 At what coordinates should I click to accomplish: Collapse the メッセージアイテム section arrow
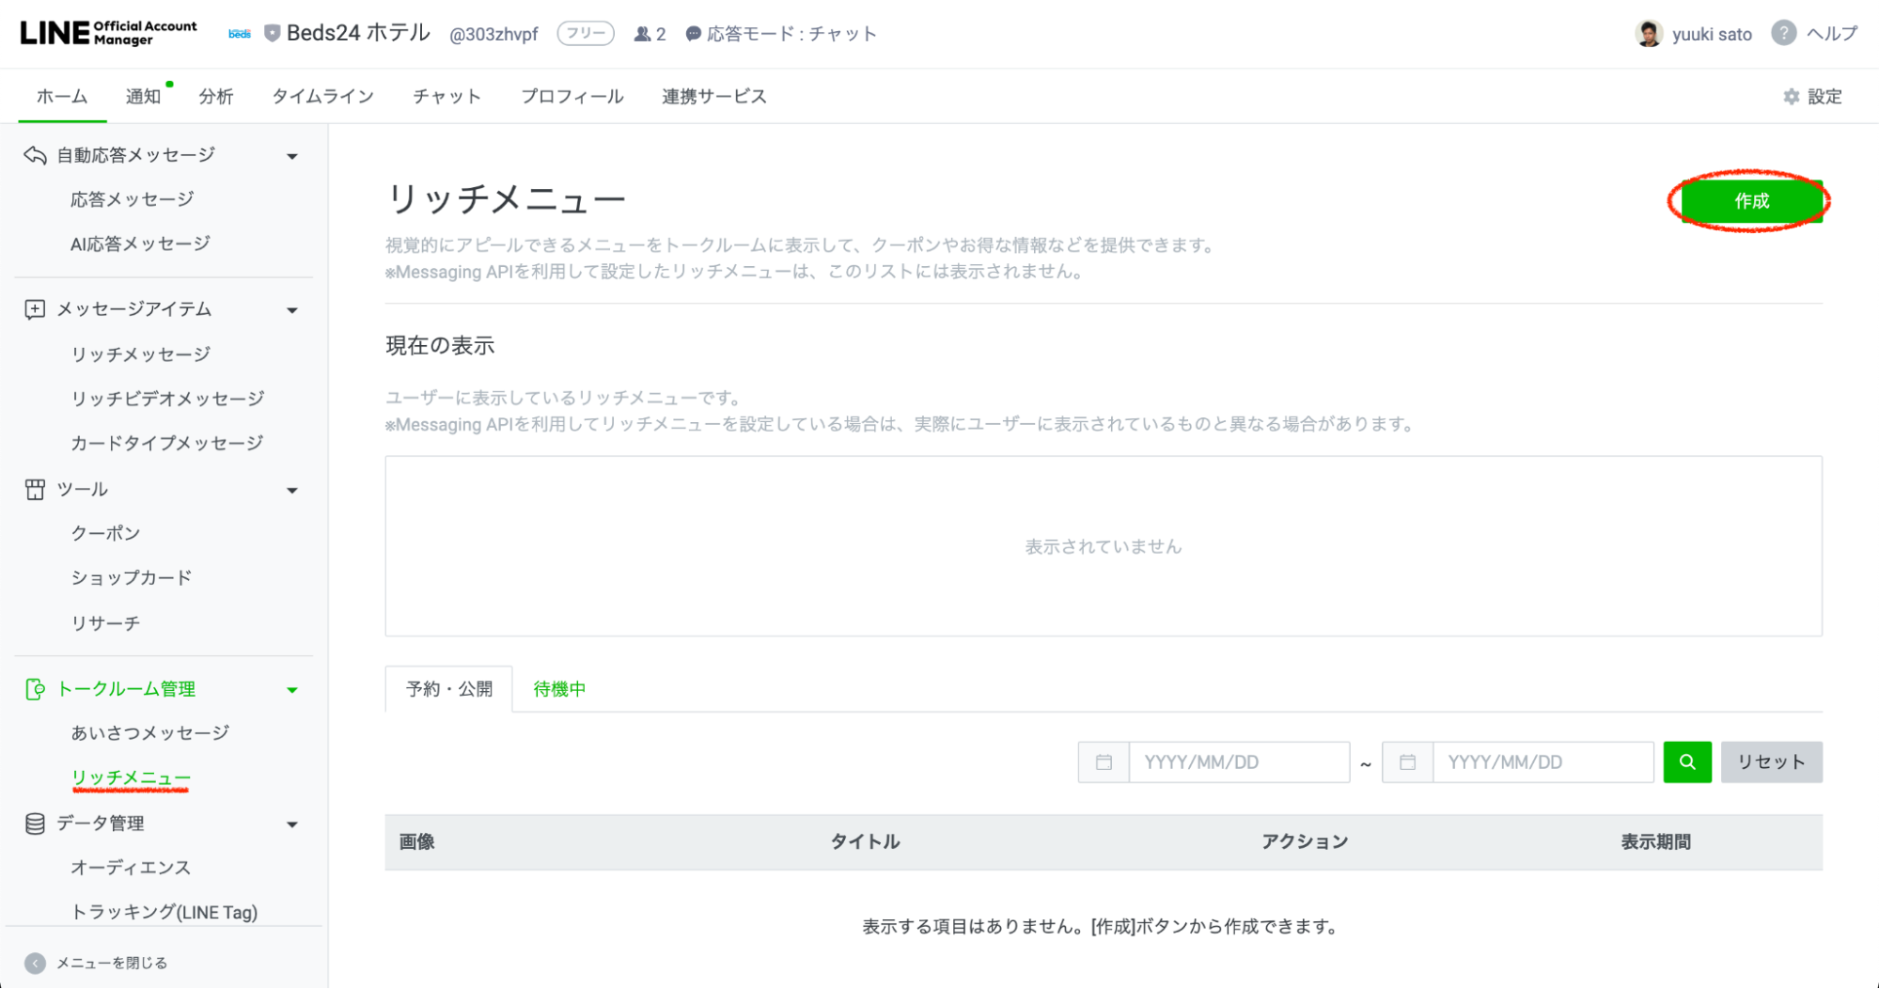coord(292,310)
